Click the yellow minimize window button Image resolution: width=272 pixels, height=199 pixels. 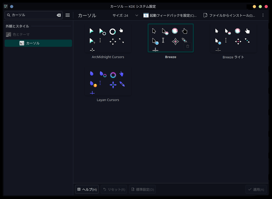(254, 7)
